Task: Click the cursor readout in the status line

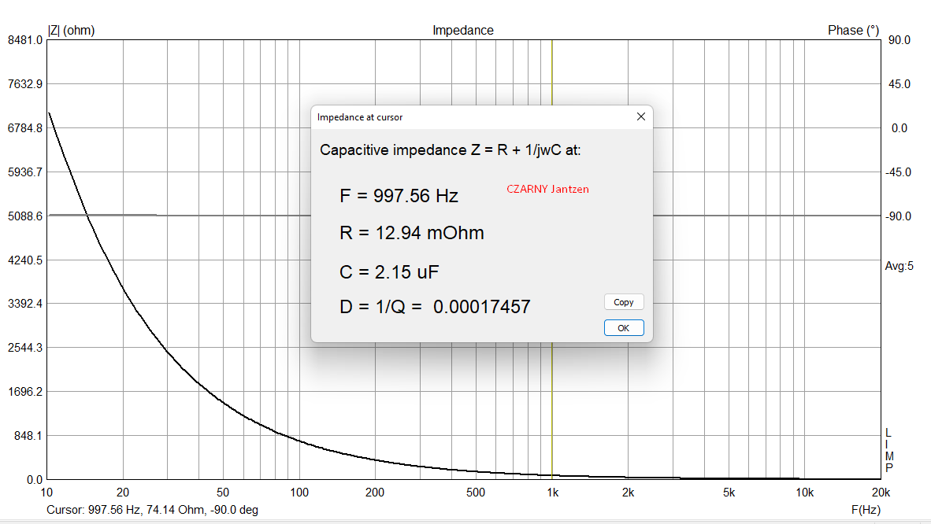Action: (153, 510)
